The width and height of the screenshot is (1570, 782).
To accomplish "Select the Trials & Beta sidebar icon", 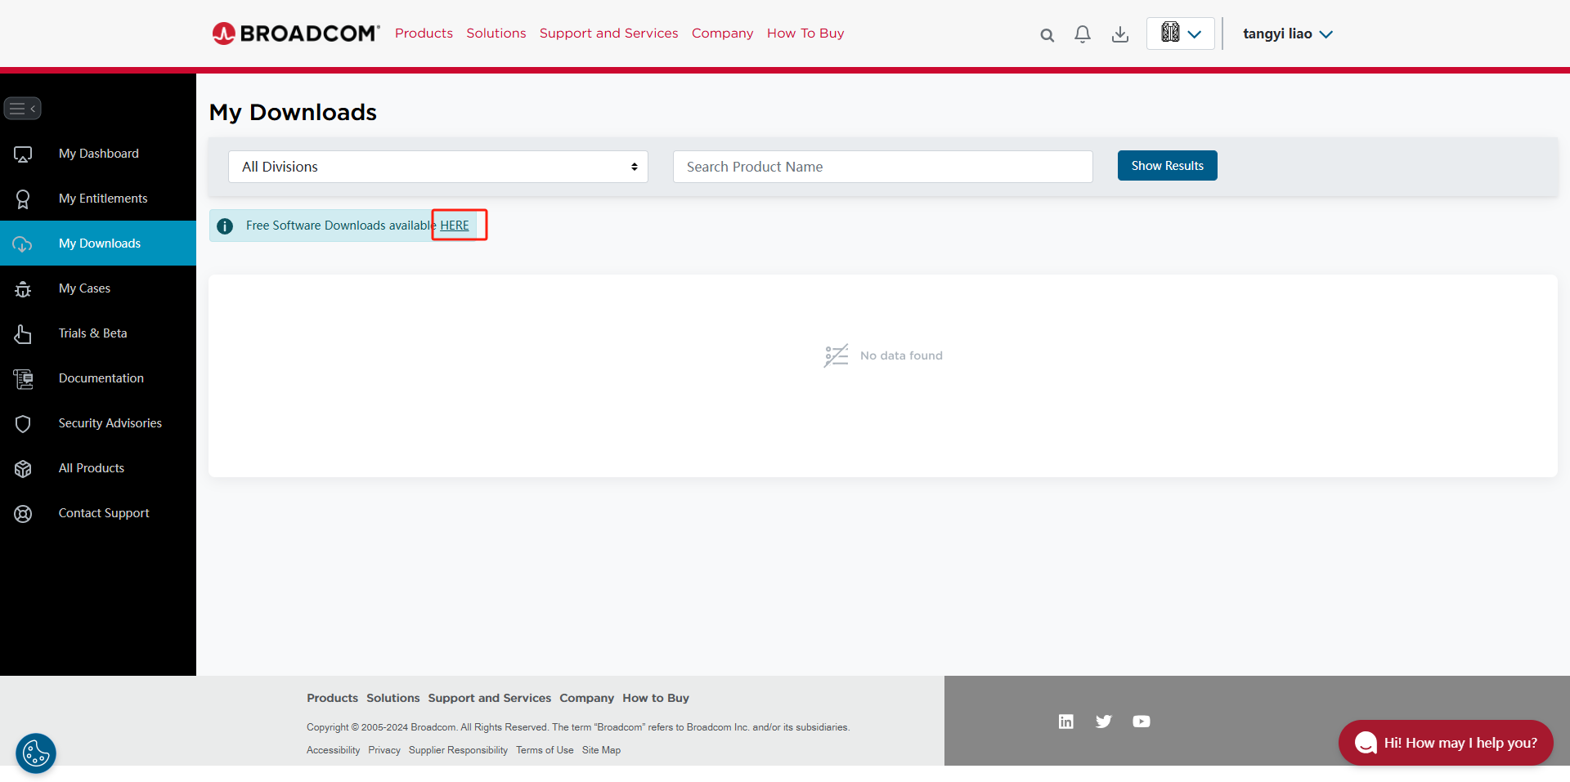I will tap(22, 333).
